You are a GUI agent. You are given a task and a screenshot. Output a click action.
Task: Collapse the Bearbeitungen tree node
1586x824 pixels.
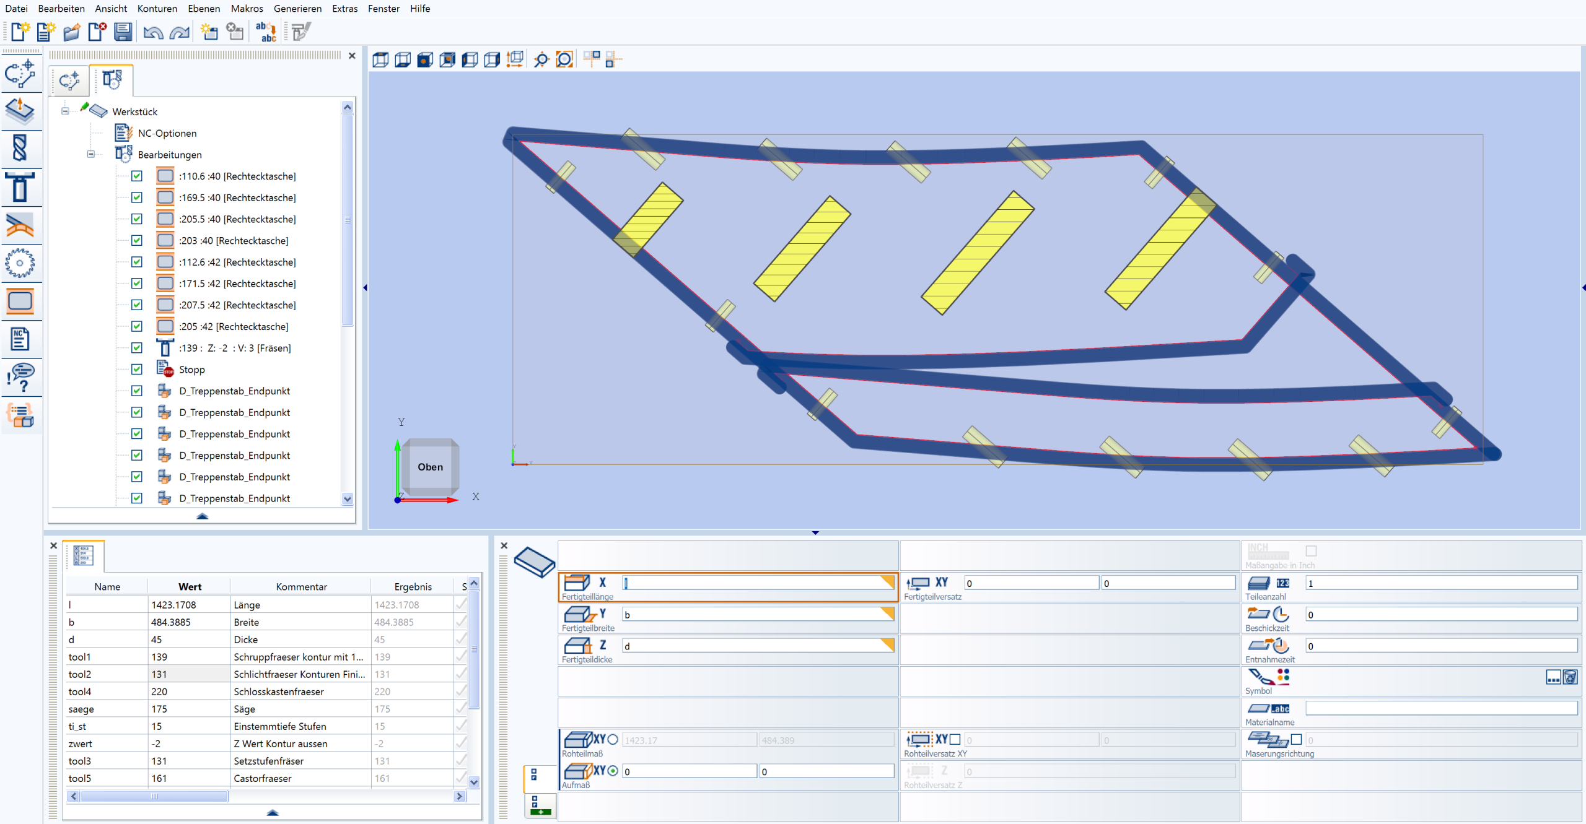tap(91, 154)
